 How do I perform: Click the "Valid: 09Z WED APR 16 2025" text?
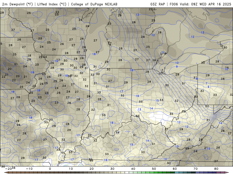[206, 4]
